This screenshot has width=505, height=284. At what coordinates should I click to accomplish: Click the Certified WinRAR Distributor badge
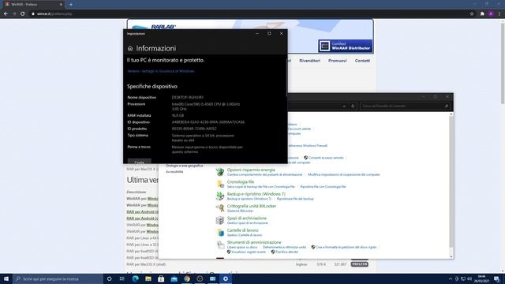(346, 46)
